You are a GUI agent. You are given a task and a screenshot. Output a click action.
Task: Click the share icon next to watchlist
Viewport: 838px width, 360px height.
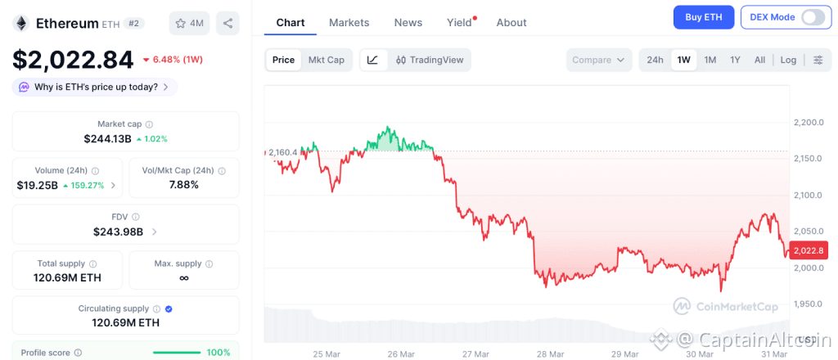(x=228, y=23)
